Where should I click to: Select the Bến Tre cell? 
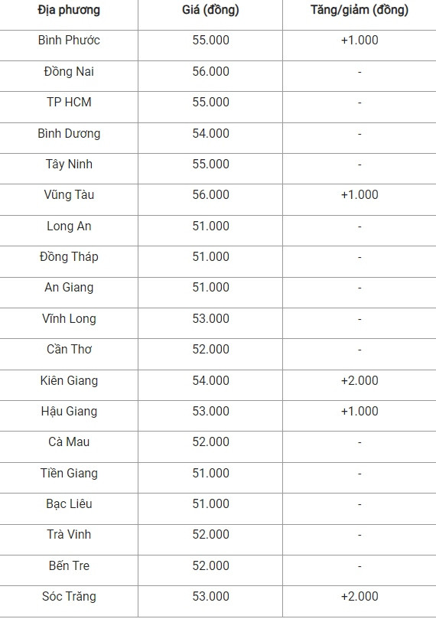tap(69, 565)
